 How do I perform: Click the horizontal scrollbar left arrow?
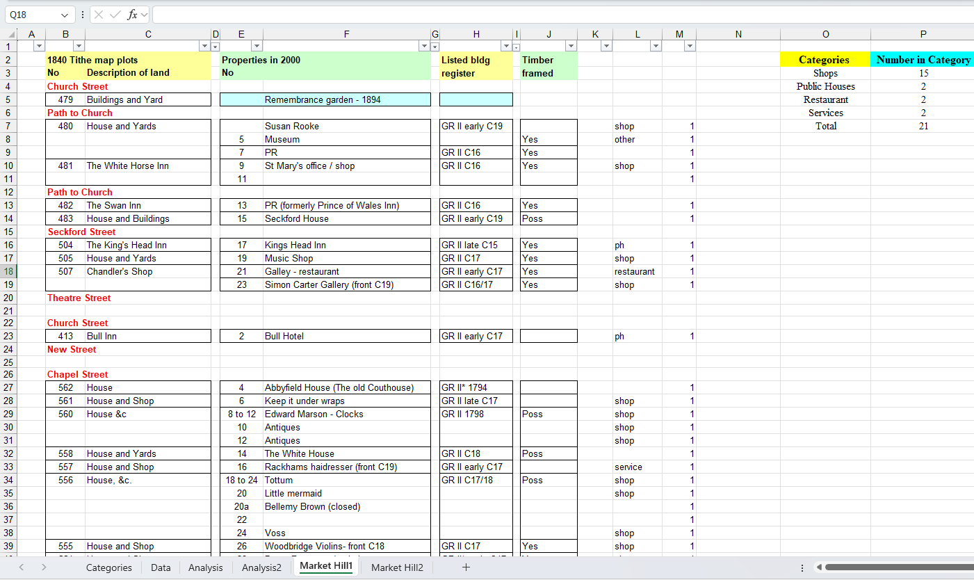tap(818, 567)
